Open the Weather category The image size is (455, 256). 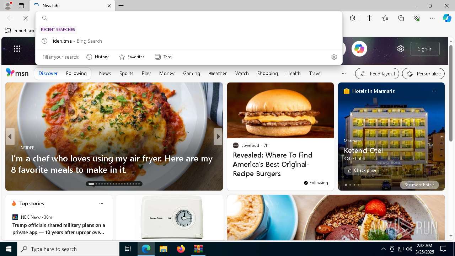click(218, 73)
